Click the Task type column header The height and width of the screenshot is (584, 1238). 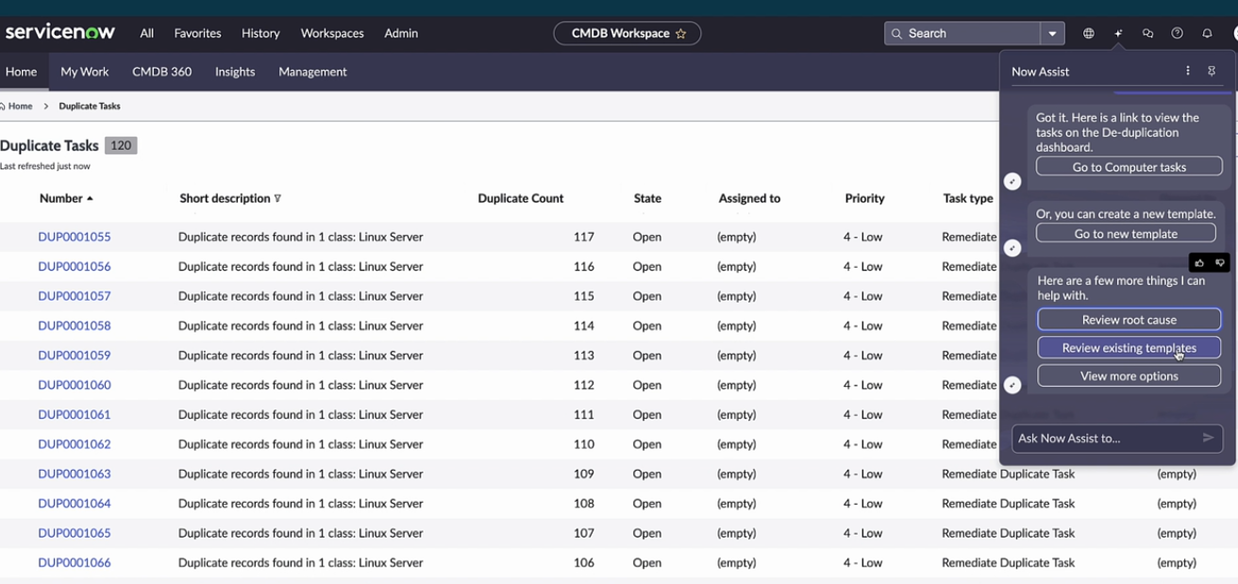click(968, 198)
